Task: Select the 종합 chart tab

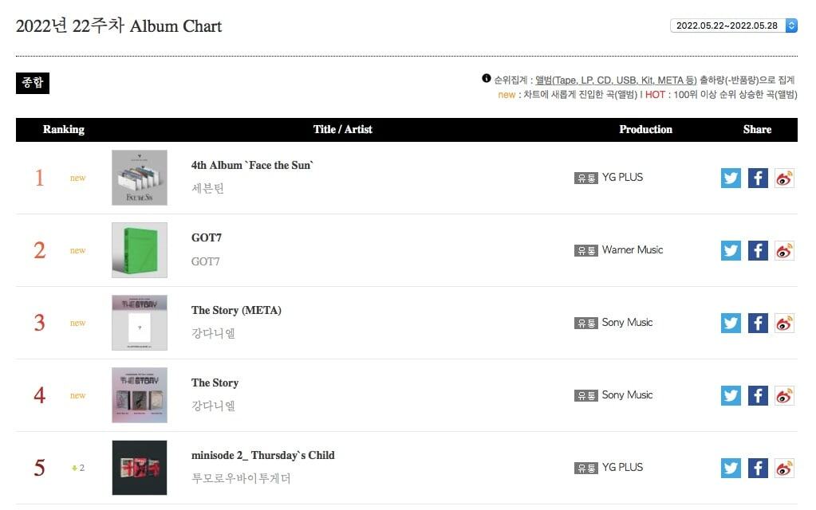Action: pyautogui.click(x=33, y=83)
